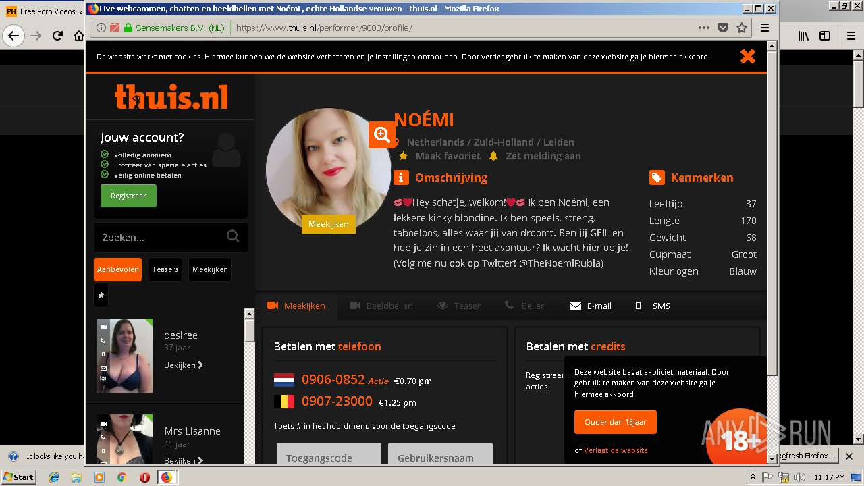Switch to the E-mail tab
Viewport: 864px width, 486px height.
(591, 306)
